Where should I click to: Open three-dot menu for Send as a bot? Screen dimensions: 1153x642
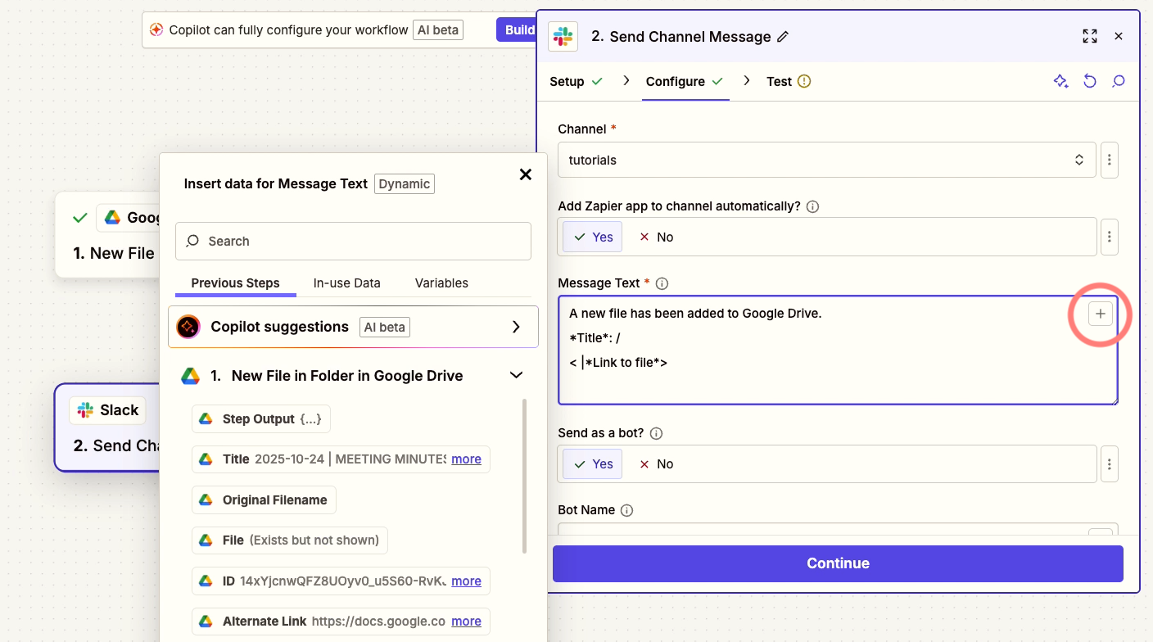[x=1110, y=463]
